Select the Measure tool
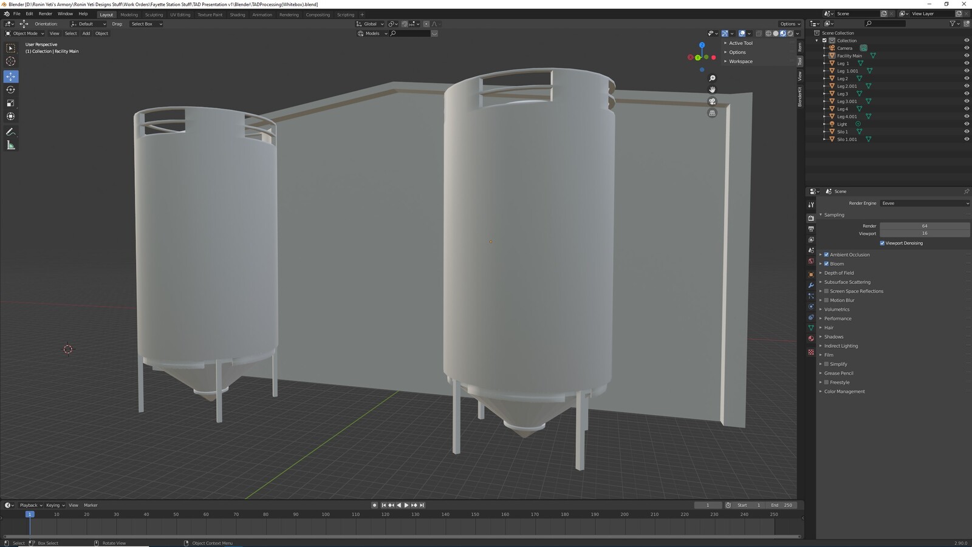This screenshot has height=547, width=972. tap(11, 145)
